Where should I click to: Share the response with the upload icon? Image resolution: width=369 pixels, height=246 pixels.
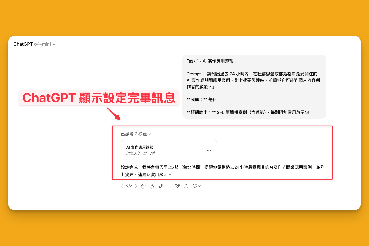click(x=186, y=186)
